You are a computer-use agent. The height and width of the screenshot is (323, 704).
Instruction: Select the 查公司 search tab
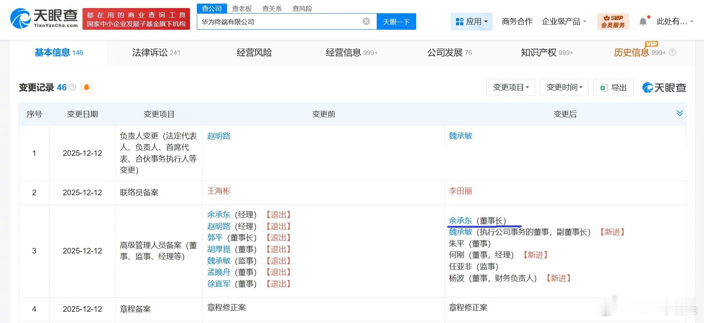tap(212, 8)
